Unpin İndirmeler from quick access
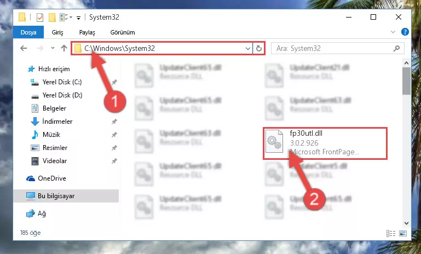421x254 pixels. point(114,122)
